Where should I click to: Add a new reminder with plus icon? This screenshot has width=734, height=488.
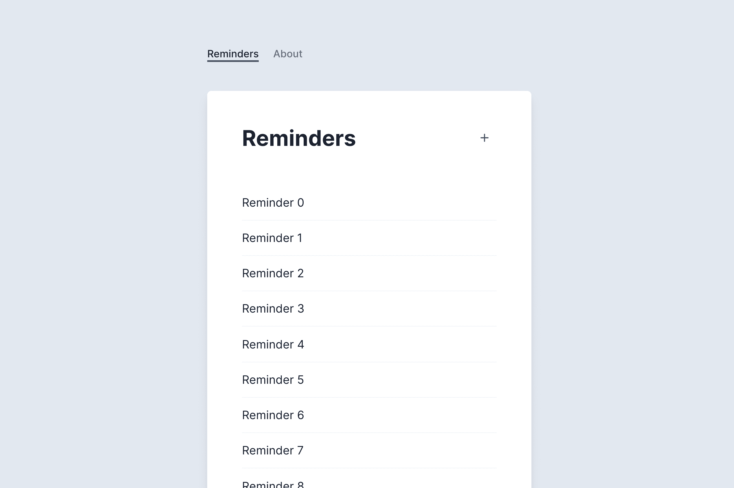coord(484,138)
